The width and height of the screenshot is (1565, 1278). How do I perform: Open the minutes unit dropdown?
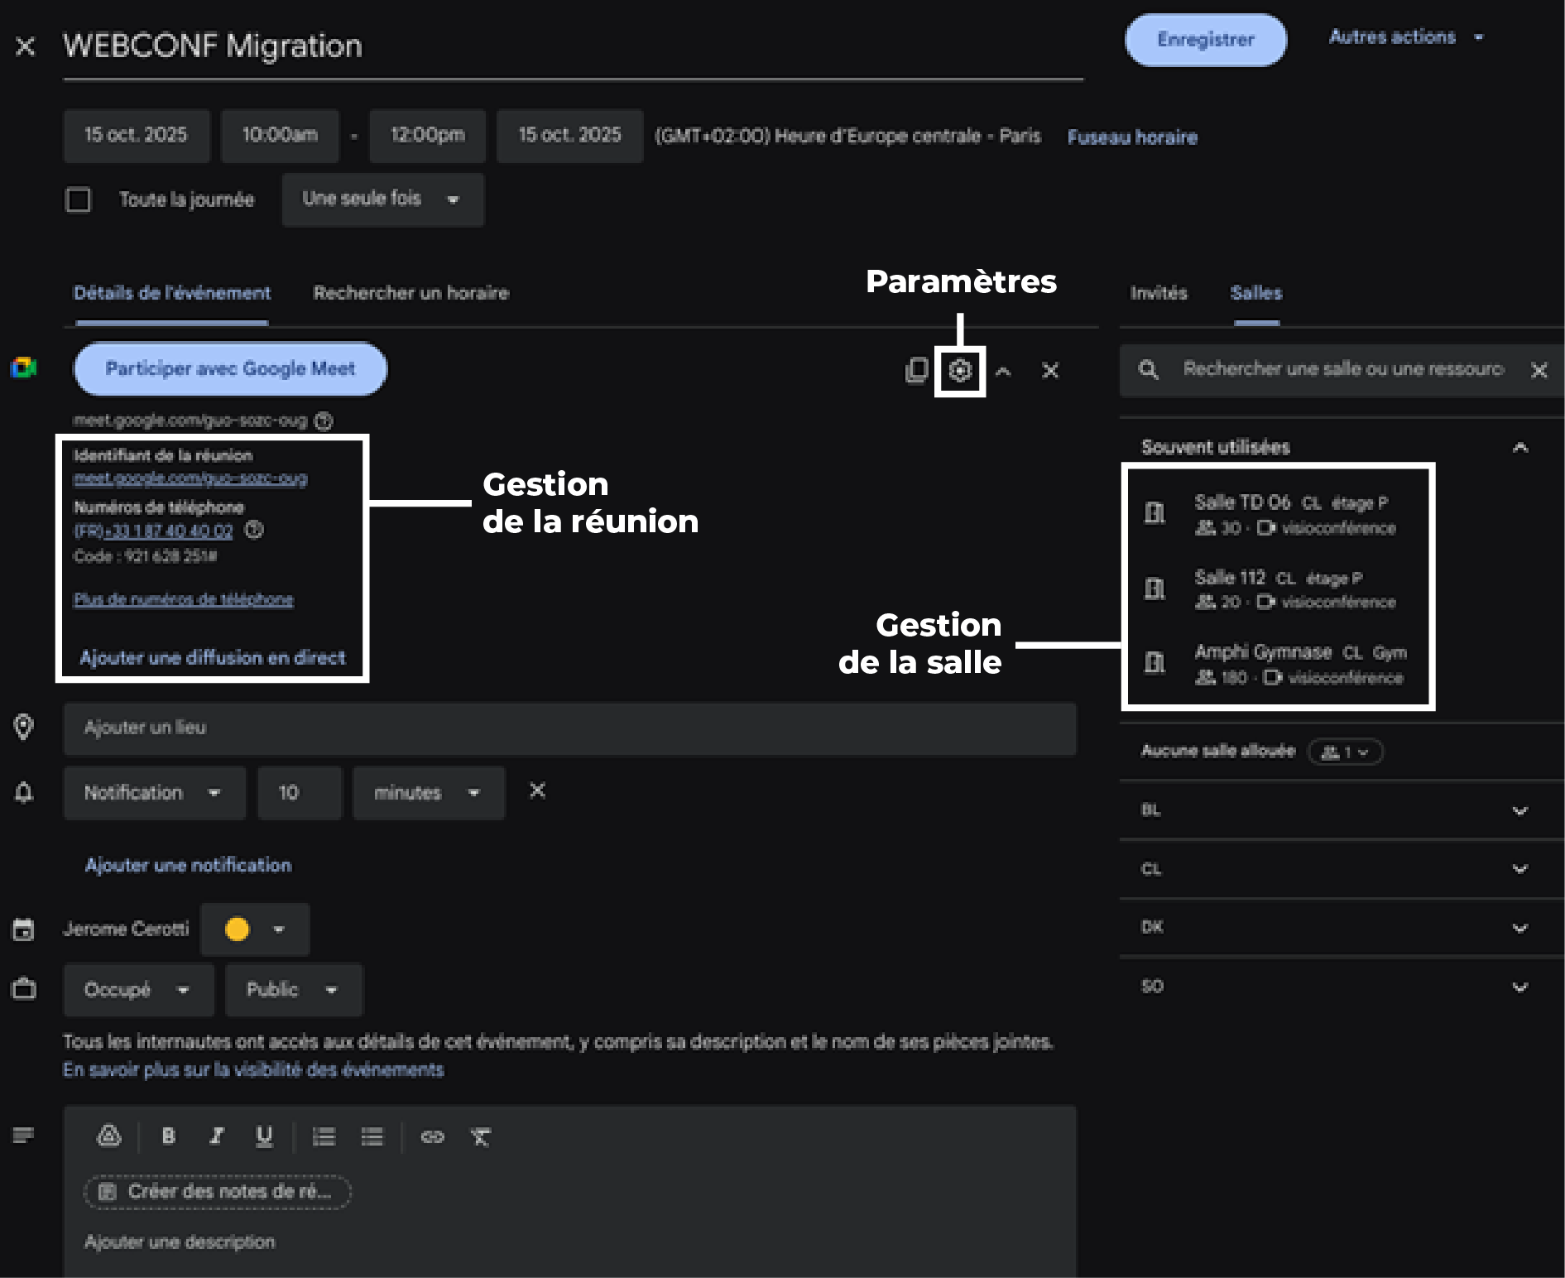click(x=429, y=793)
